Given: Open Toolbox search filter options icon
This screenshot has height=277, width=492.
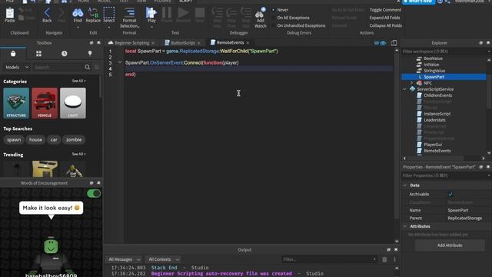Looking at the screenshot, I should (96, 67).
